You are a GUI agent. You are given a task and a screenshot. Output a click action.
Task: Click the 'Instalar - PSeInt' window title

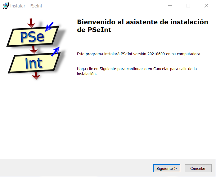point(26,6)
